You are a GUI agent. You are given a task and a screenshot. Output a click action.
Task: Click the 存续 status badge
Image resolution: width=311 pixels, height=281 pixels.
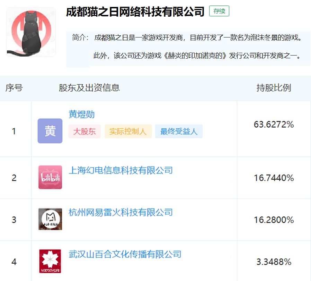[219, 11]
